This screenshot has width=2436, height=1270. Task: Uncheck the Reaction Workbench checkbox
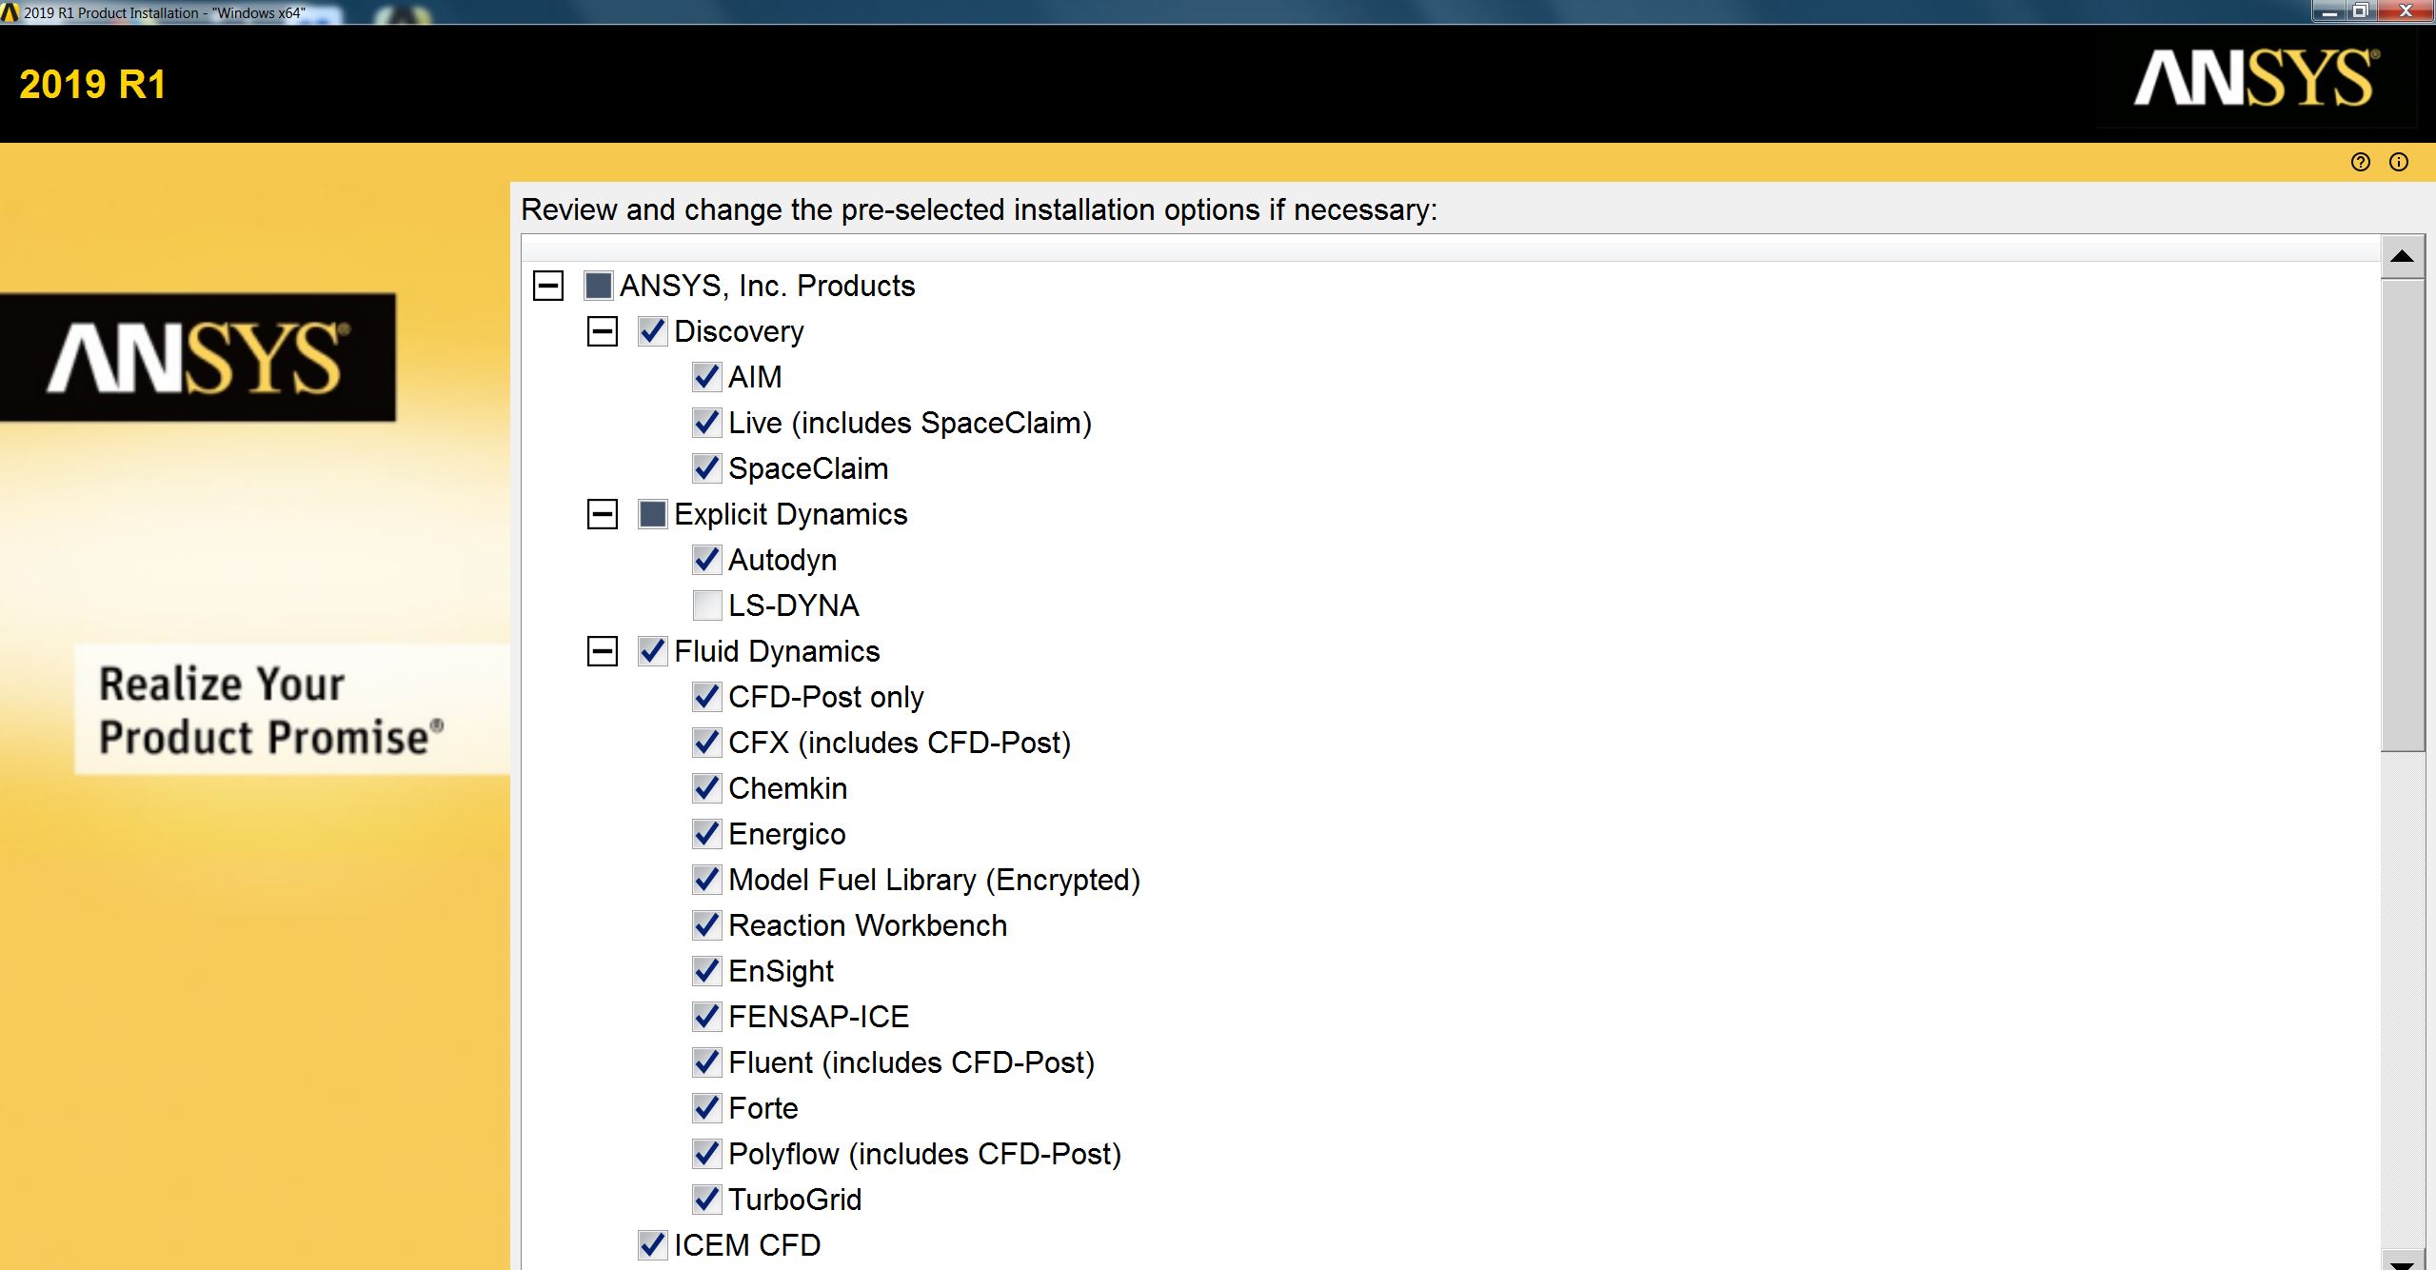[706, 925]
